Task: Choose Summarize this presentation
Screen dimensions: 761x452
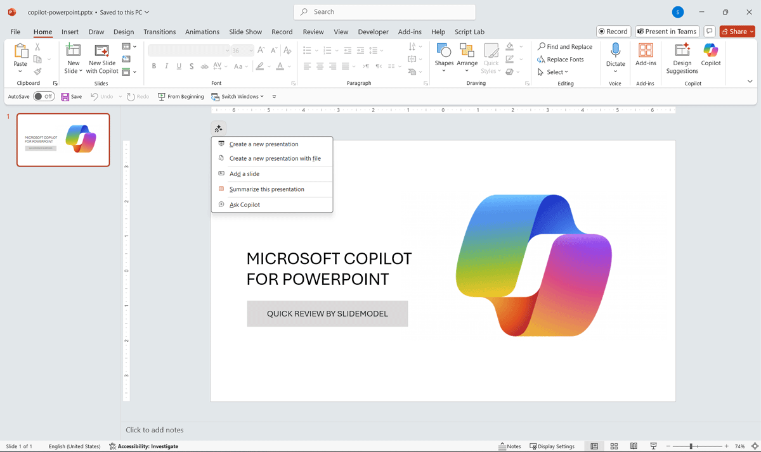Action: (x=266, y=189)
